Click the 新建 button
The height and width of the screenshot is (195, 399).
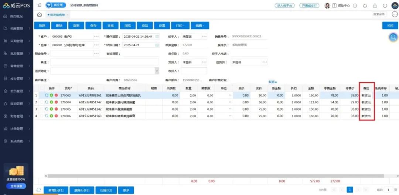point(42,26)
